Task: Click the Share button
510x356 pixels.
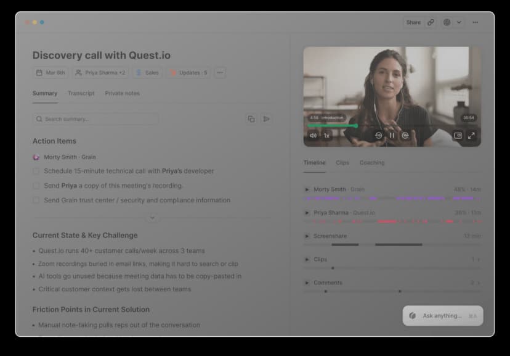Action: (x=413, y=22)
